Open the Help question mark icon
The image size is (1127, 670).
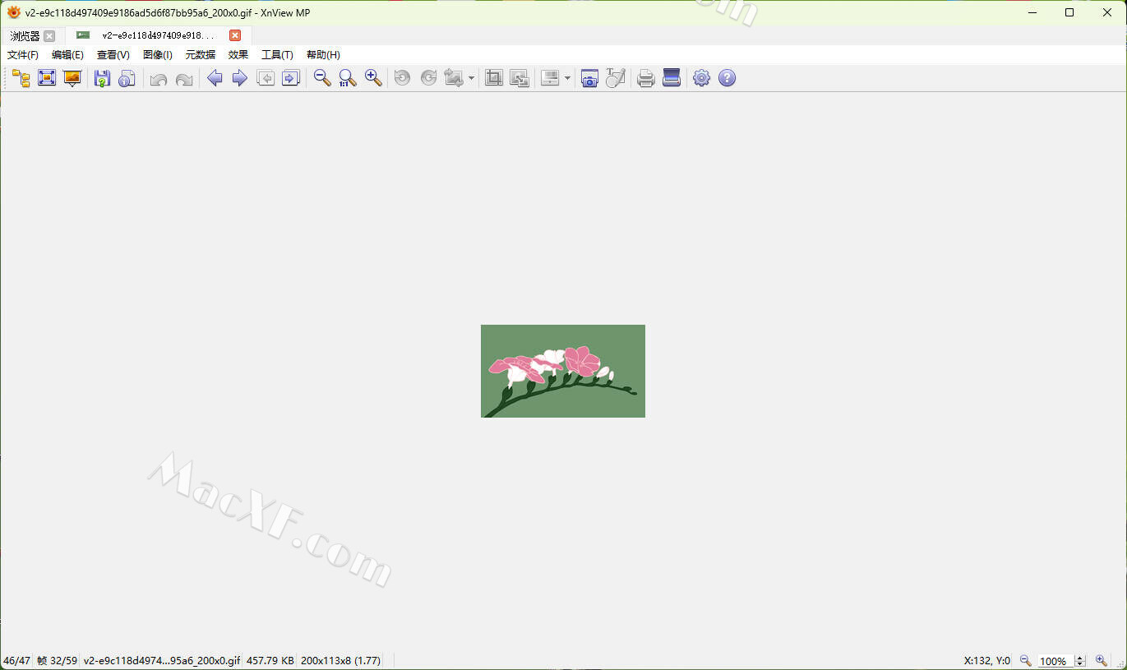[x=727, y=78]
